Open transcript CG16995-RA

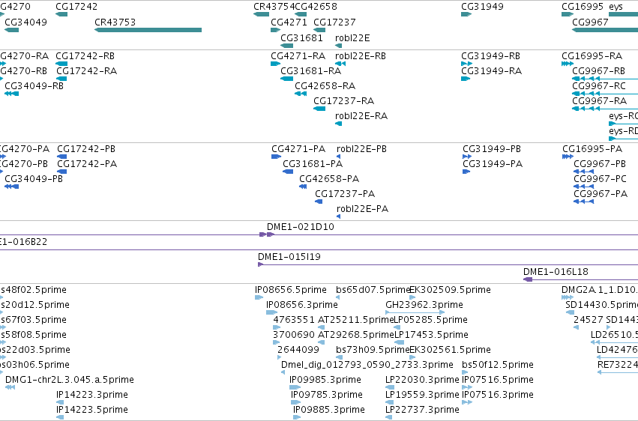click(x=592, y=55)
